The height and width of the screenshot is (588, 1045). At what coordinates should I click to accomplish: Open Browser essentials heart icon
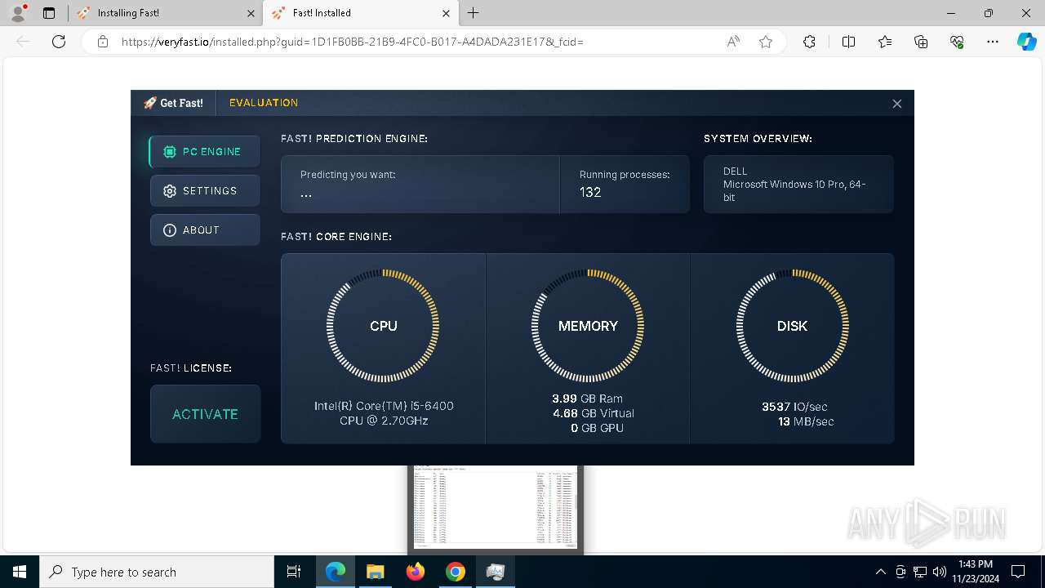click(957, 42)
